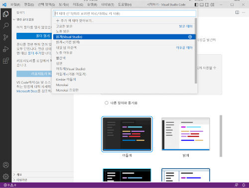Image resolution: width=249 pixels, height=188 pixels.
Task: Choose 노을 밝은 theme
Action: click(x=124, y=31)
